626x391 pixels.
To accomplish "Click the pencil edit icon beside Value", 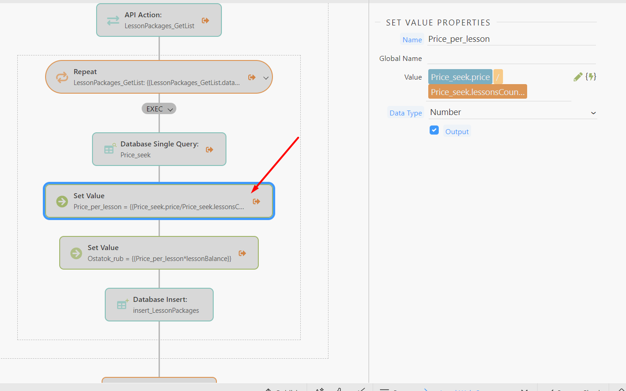I will pos(578,77).
